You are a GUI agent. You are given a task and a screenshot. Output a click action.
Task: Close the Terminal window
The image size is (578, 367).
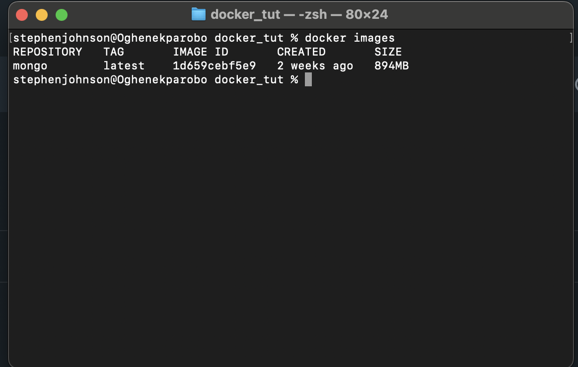point(22,14)
